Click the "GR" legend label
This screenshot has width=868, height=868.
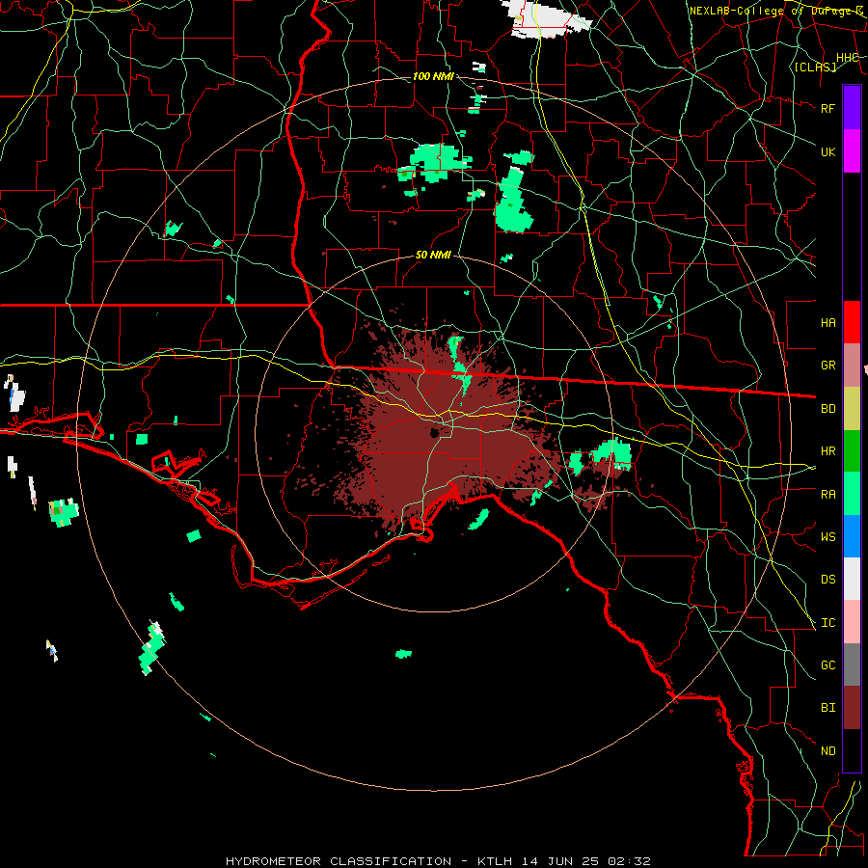click(827, 366)
